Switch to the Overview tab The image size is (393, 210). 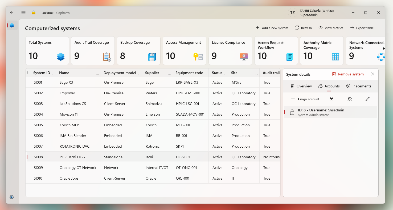301,86
